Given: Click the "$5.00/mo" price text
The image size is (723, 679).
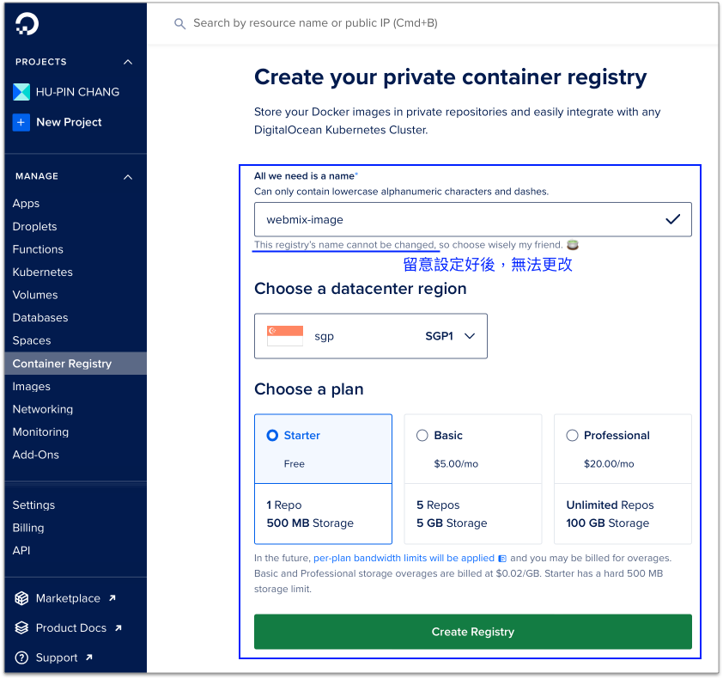Looking at the screenshot, I should pos(456,464).
